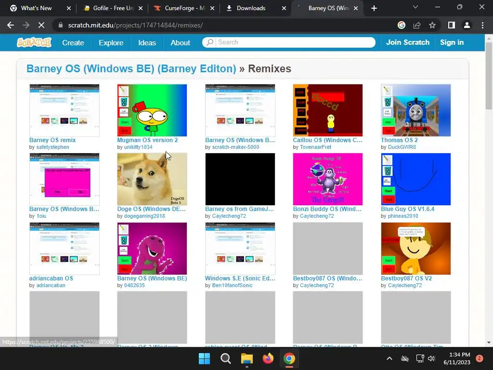Visit author TovenaarFret's profile
Image resolution: width=493 pixels, height=370 pixels.
315,147
